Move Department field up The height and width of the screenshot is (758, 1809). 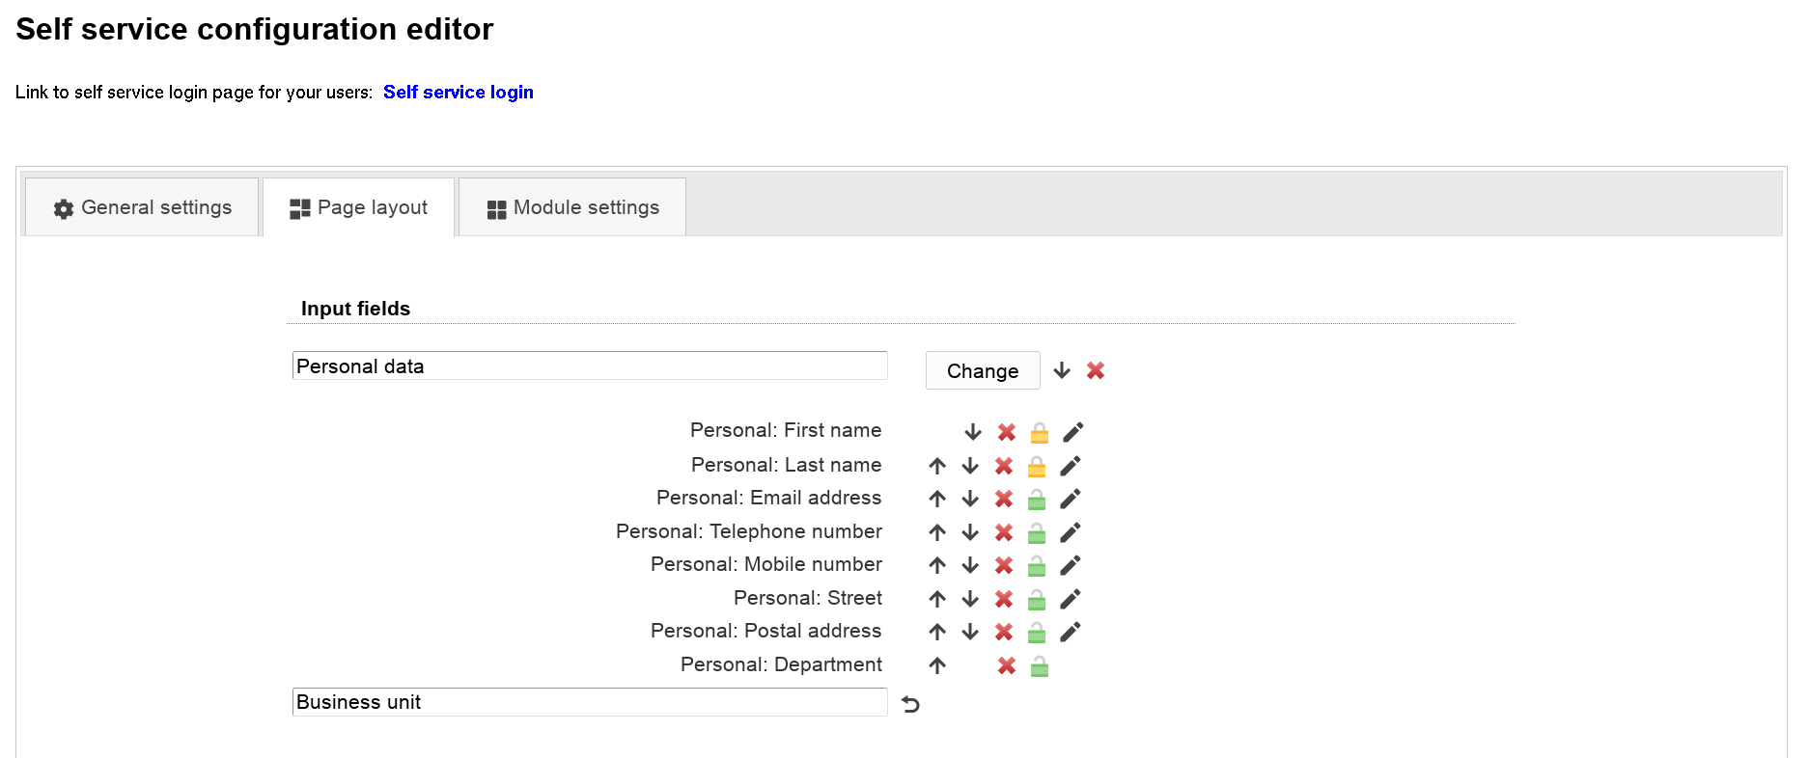[x=937, y=665]
